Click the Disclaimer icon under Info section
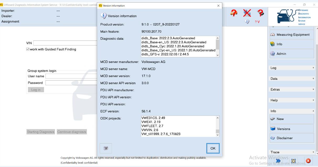Image resolution: width=318 pixels, height=167 pixels. pyautogui.click(x=273, y=138)
